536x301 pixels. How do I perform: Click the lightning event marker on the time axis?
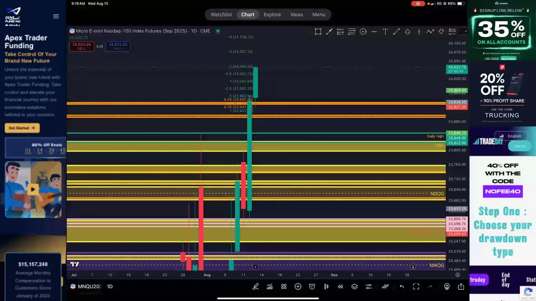click(255, 267)
